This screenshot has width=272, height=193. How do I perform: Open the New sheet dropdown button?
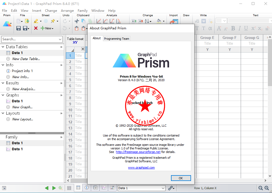point(47,28)
